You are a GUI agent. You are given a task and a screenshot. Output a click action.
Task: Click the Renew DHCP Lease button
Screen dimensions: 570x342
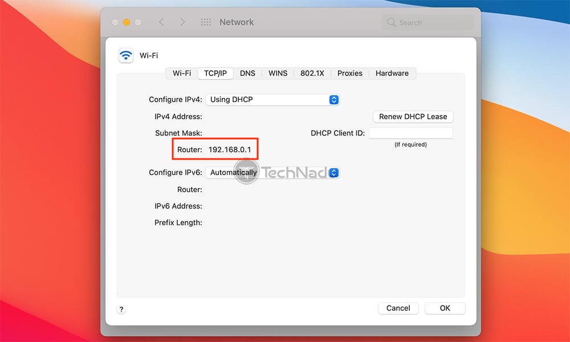[x=413, y=117]
